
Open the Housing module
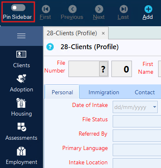click(21, 107)
